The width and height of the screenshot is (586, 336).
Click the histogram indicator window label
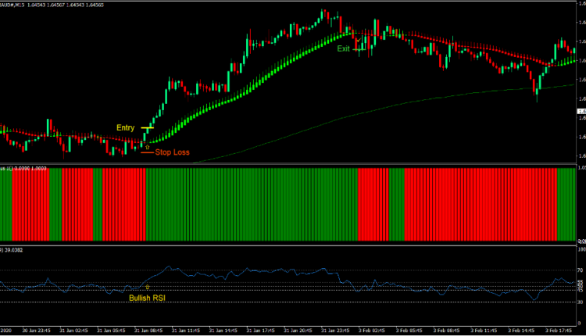point(23,167)
